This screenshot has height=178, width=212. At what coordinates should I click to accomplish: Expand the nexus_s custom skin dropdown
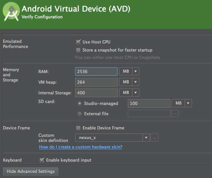point(146,138)
